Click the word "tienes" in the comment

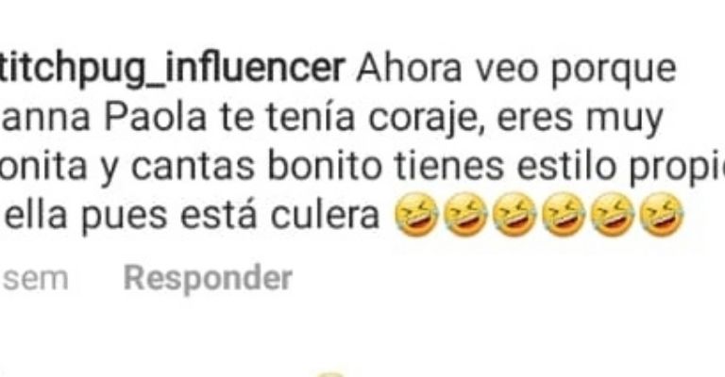449,165
